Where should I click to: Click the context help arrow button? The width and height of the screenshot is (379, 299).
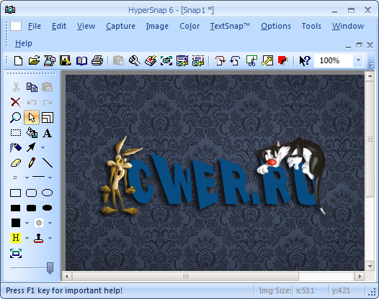305,60
